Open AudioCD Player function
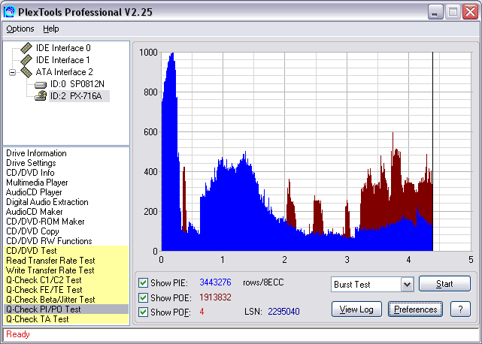482x344 pixels. pos(34,192)
